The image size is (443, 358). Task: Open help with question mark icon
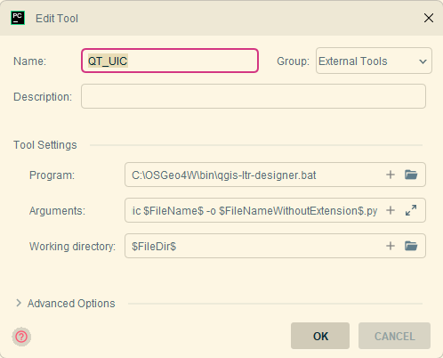click(21, 337)
